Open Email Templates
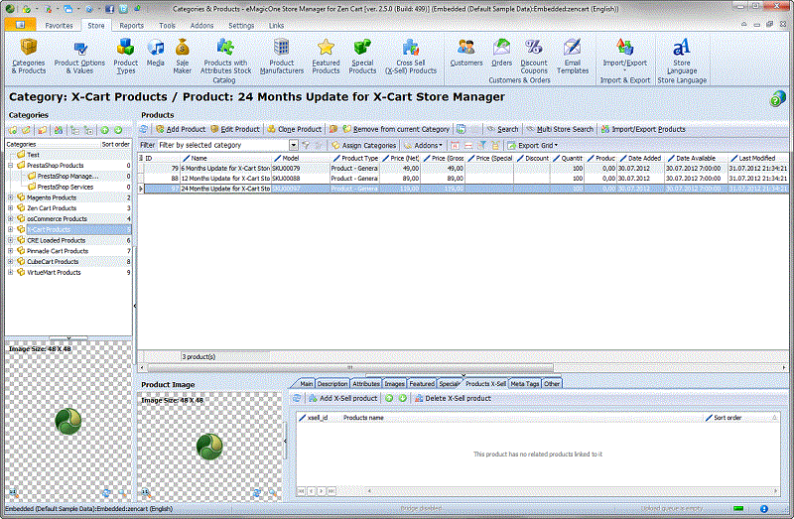Screen dimensions: 794x519 point(573,57)
